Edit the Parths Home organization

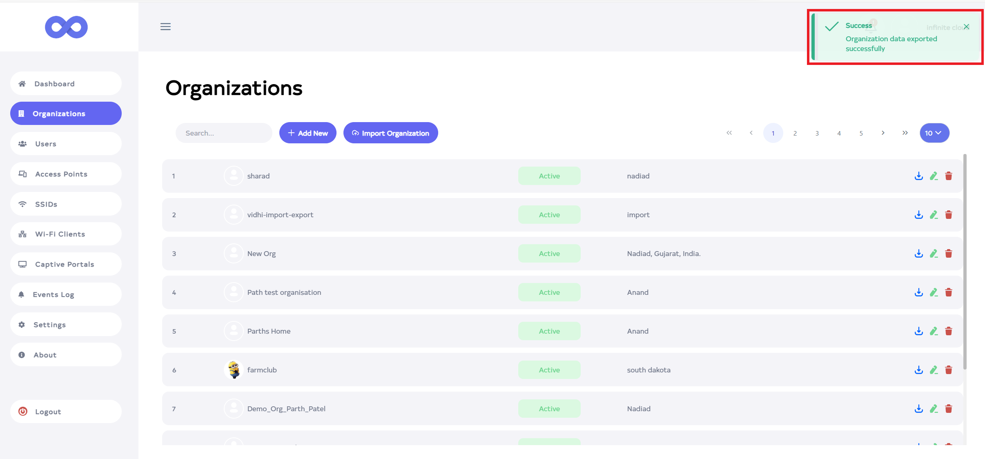point(934,331)
